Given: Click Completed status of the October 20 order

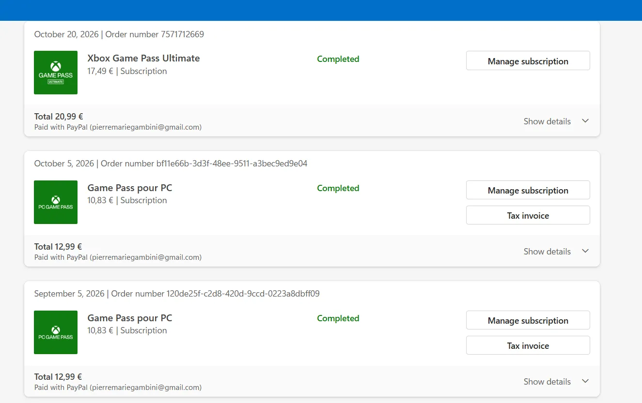Looking at the screenshot, I should [338, 59].
